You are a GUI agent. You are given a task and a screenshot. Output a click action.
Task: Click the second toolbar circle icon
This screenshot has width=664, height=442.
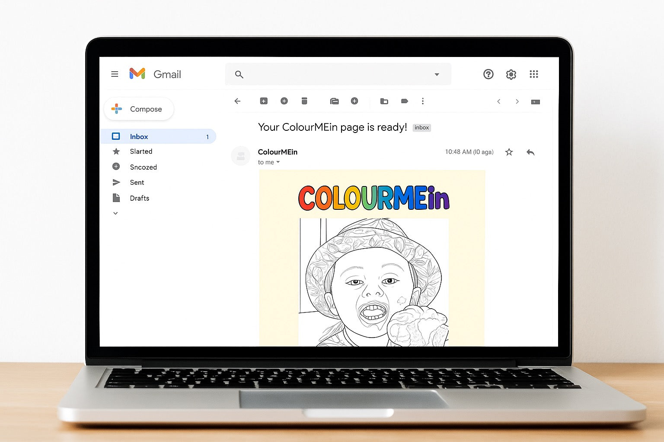point(284,101)
